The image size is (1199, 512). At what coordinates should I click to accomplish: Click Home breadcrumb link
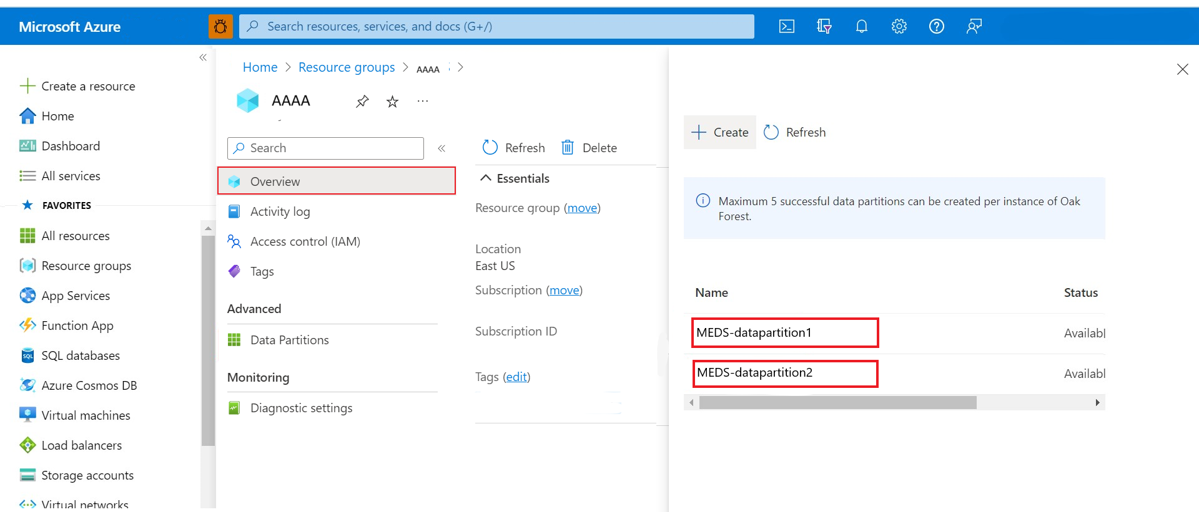260,67
